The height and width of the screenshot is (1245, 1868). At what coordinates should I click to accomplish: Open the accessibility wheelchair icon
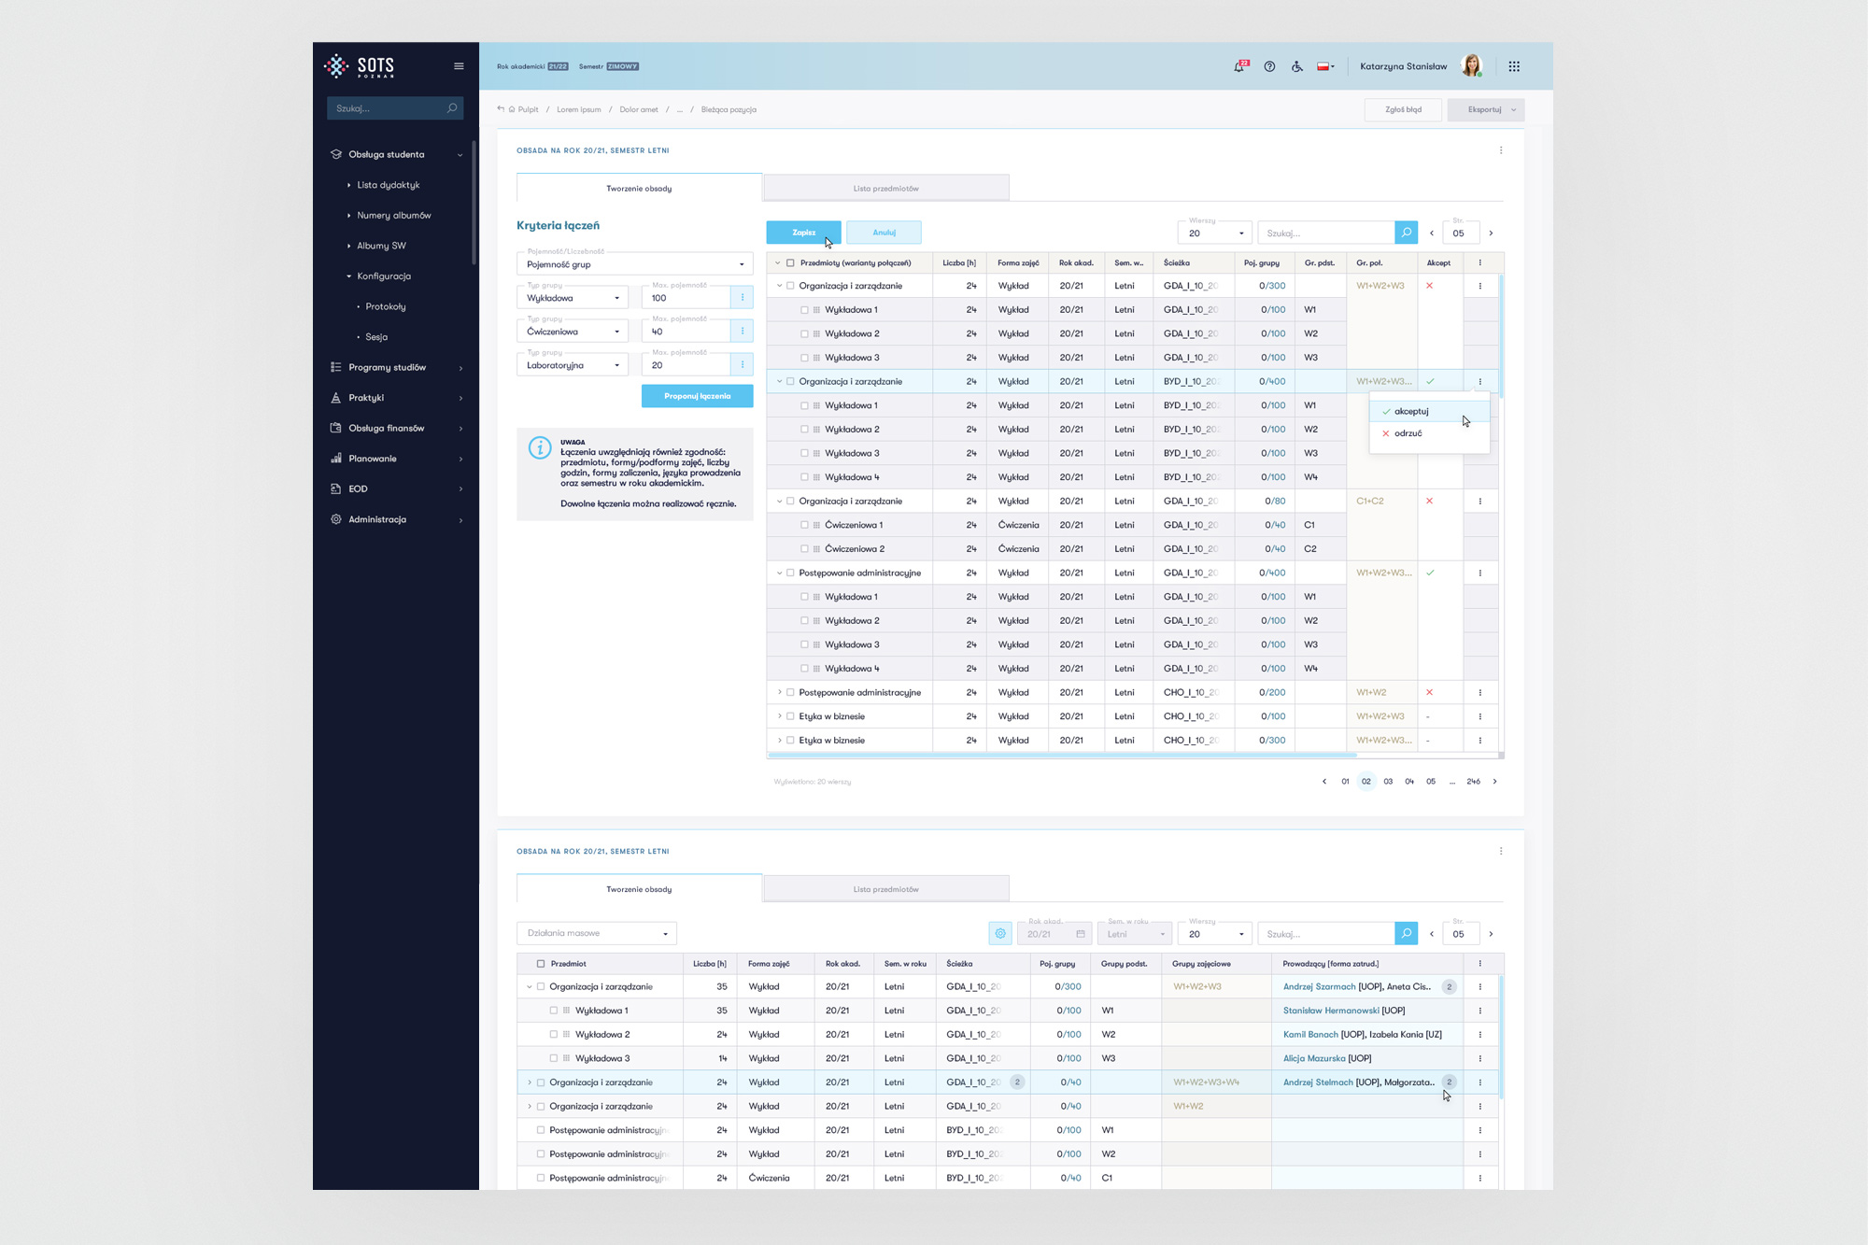pyautogui.click(x=1297, y=66)
